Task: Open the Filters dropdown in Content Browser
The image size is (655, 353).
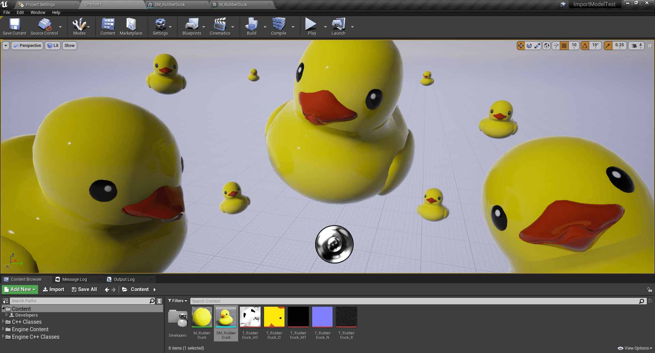Action: click(178, 301)
